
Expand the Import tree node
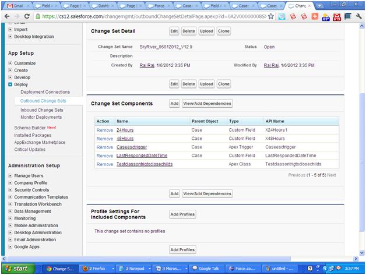(x=10, y=29)
